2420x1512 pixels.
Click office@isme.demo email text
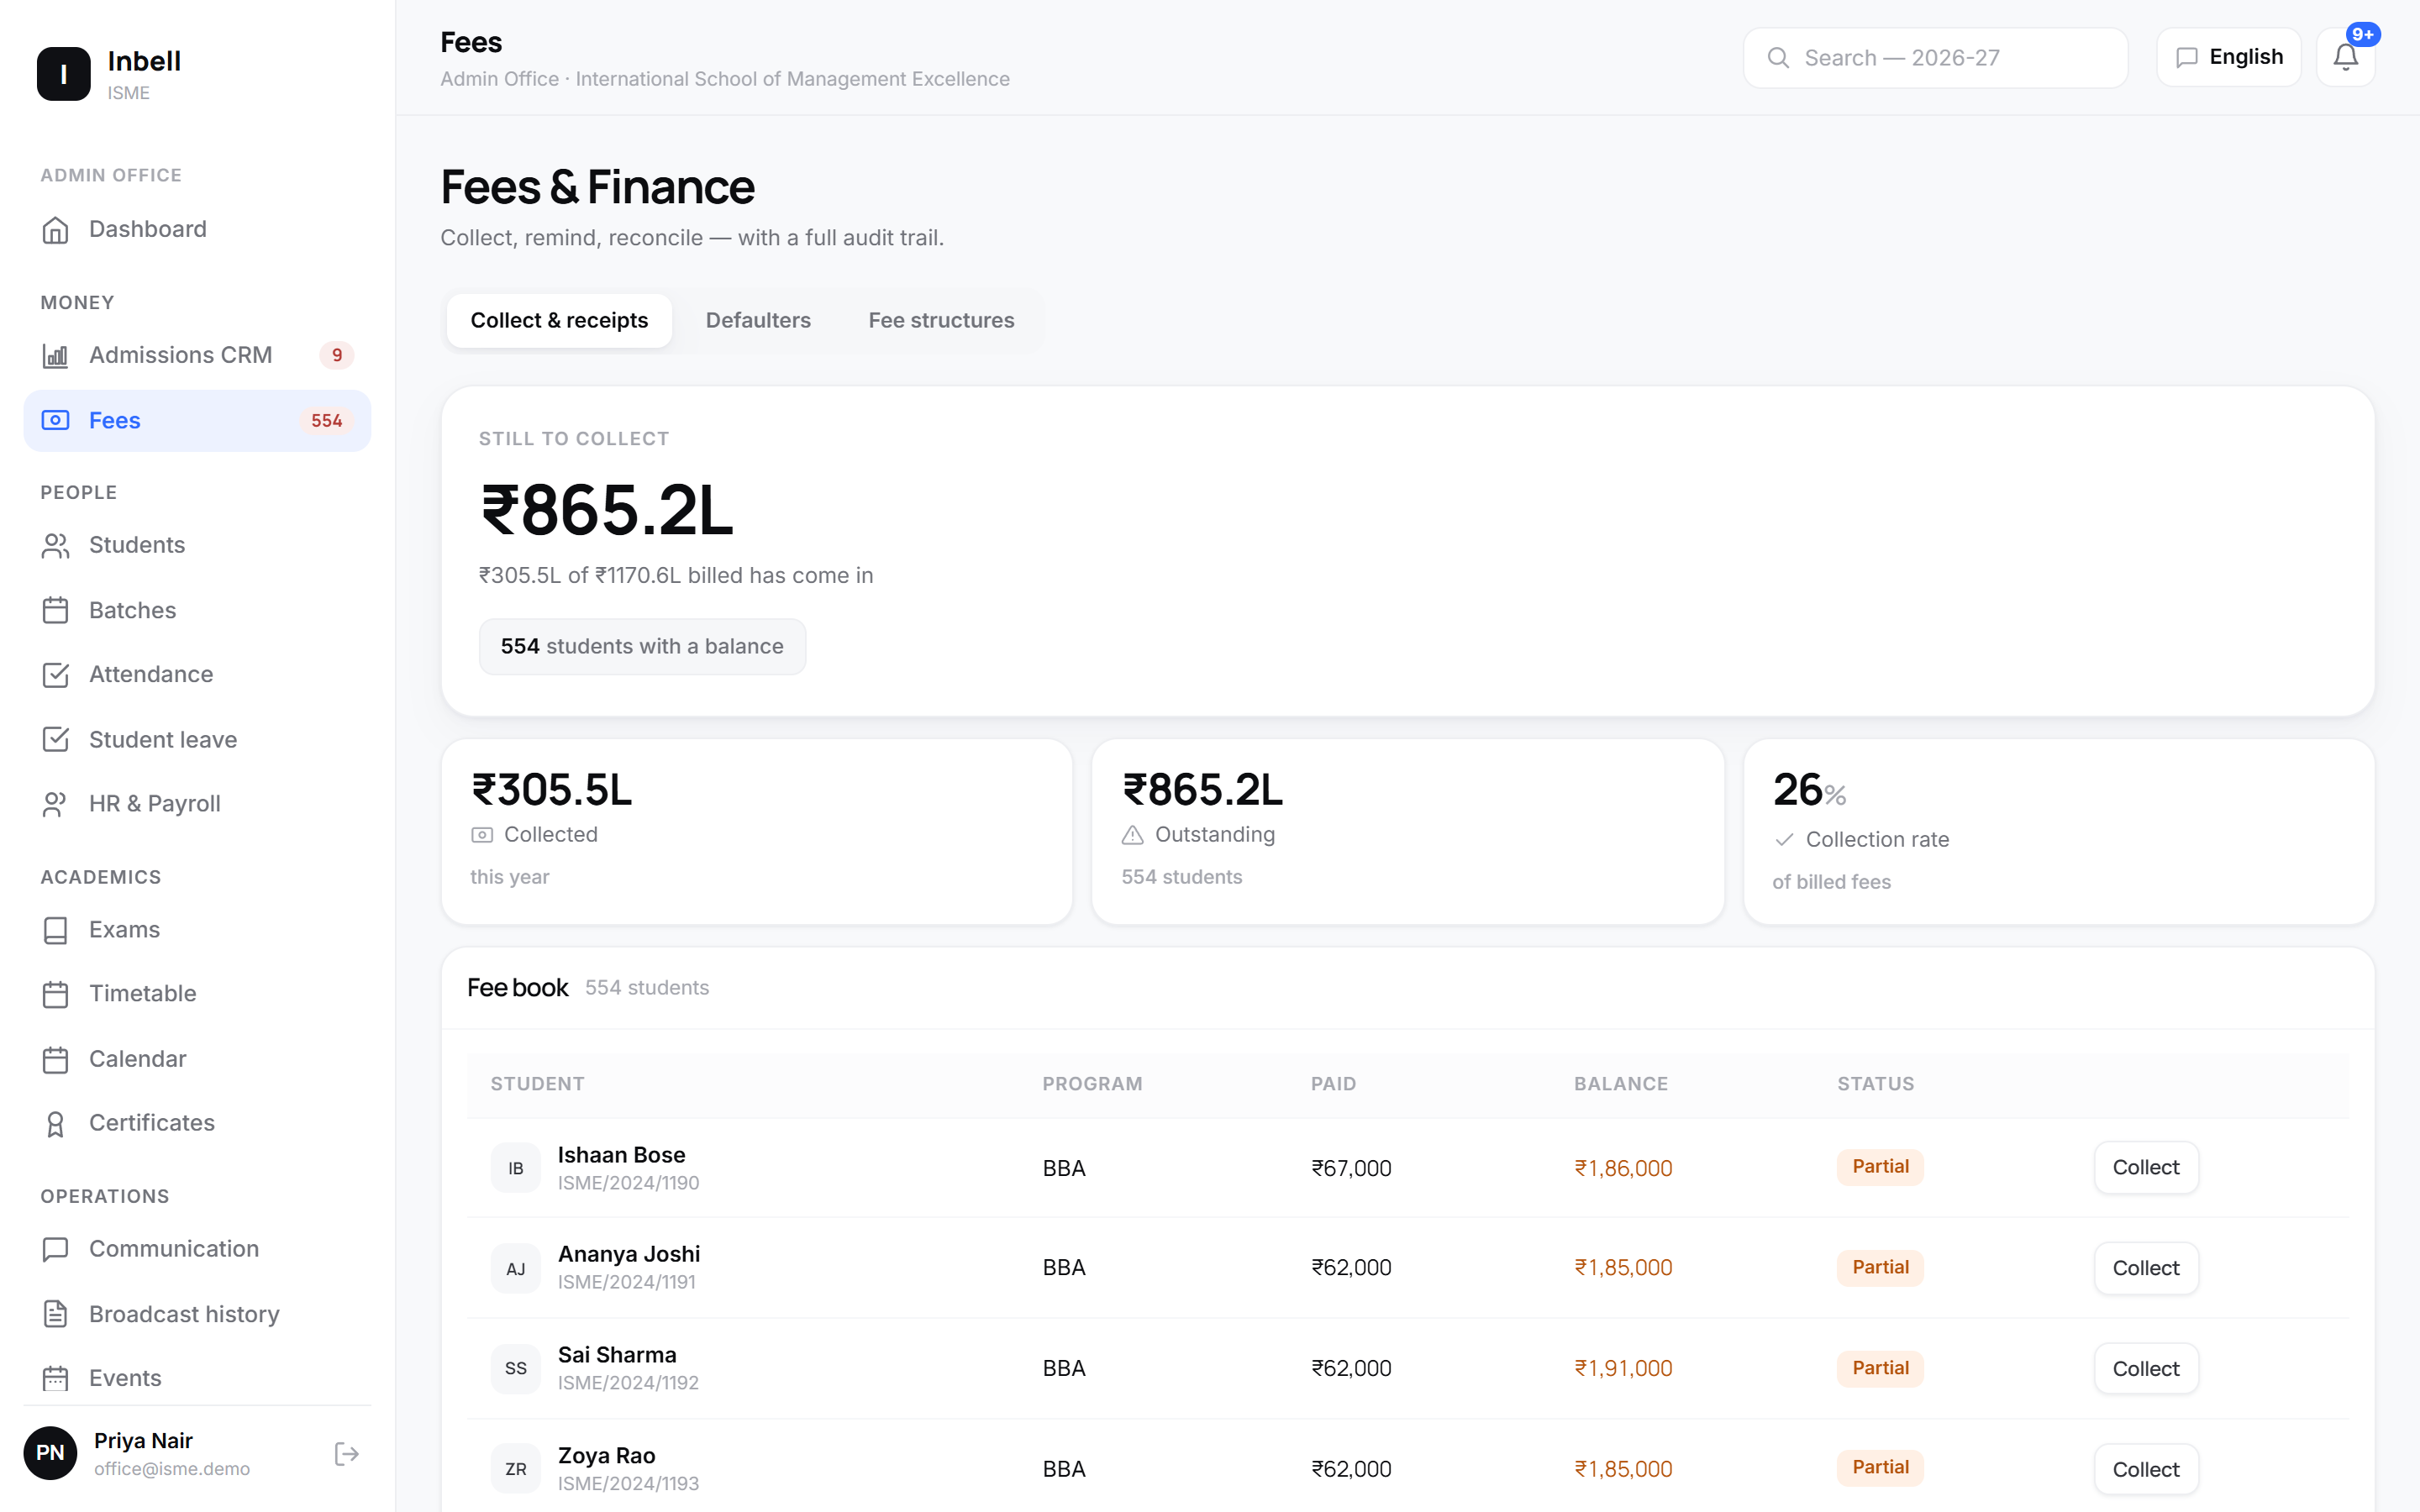tap(172, 1469)
